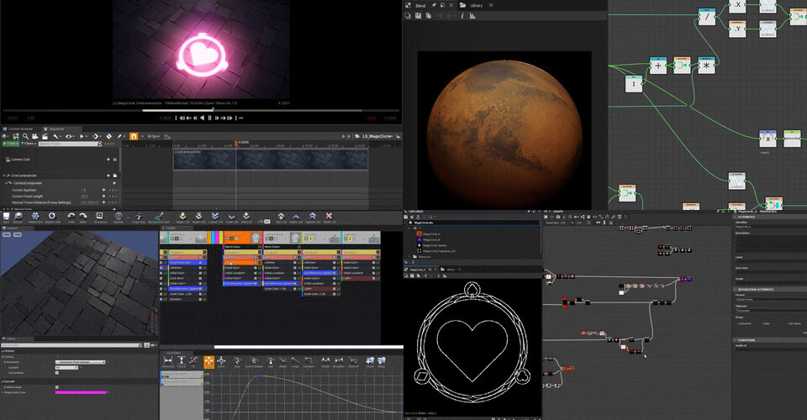The image size is (807, 420).
Task: Select the plus node in the graph
Action: point(657,66)
